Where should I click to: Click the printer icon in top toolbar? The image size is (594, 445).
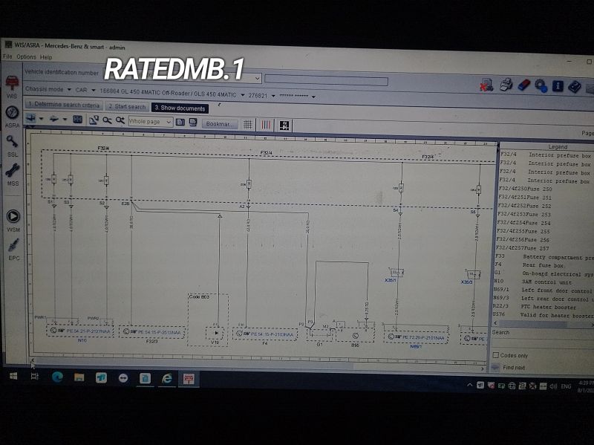(x=506, y=85)
